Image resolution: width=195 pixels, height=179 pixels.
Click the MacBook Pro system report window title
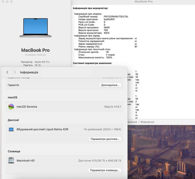[x=144, y=2]
